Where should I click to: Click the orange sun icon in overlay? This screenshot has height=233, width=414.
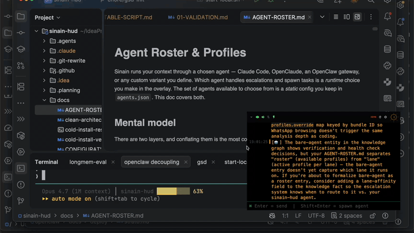(x=394, y=117)
